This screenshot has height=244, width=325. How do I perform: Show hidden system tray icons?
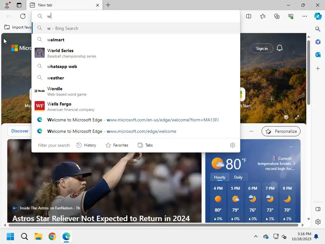click(256, 236)
